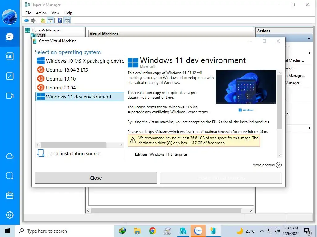Open the volume speaker tray icon
The image size is (317, 237).
click(277, 231)
